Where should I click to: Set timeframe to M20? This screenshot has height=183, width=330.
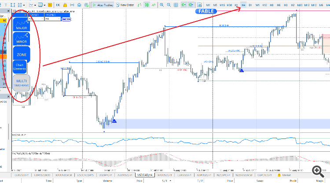pos(300,5)
